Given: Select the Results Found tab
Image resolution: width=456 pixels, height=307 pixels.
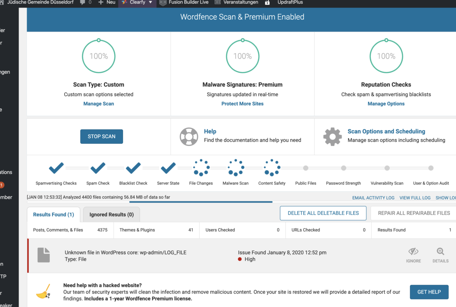Looking at the screenshot, I should [53, 215].
